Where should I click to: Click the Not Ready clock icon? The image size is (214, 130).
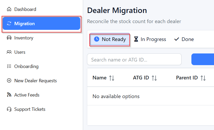click(x=96, y=39)
